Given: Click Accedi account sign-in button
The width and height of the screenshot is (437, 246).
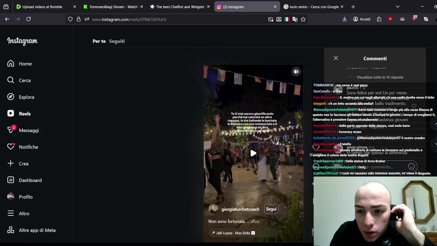Looking at the screenshot, I should 362,19.
